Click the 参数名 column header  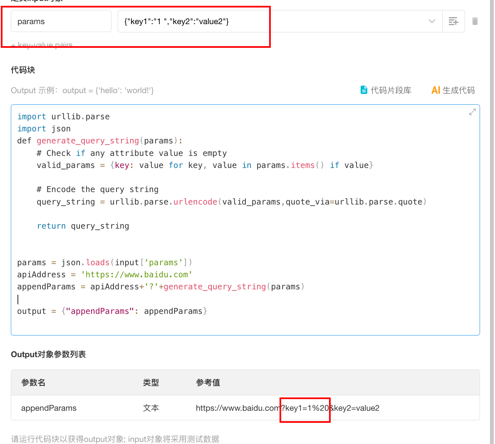tap(33, 382)
